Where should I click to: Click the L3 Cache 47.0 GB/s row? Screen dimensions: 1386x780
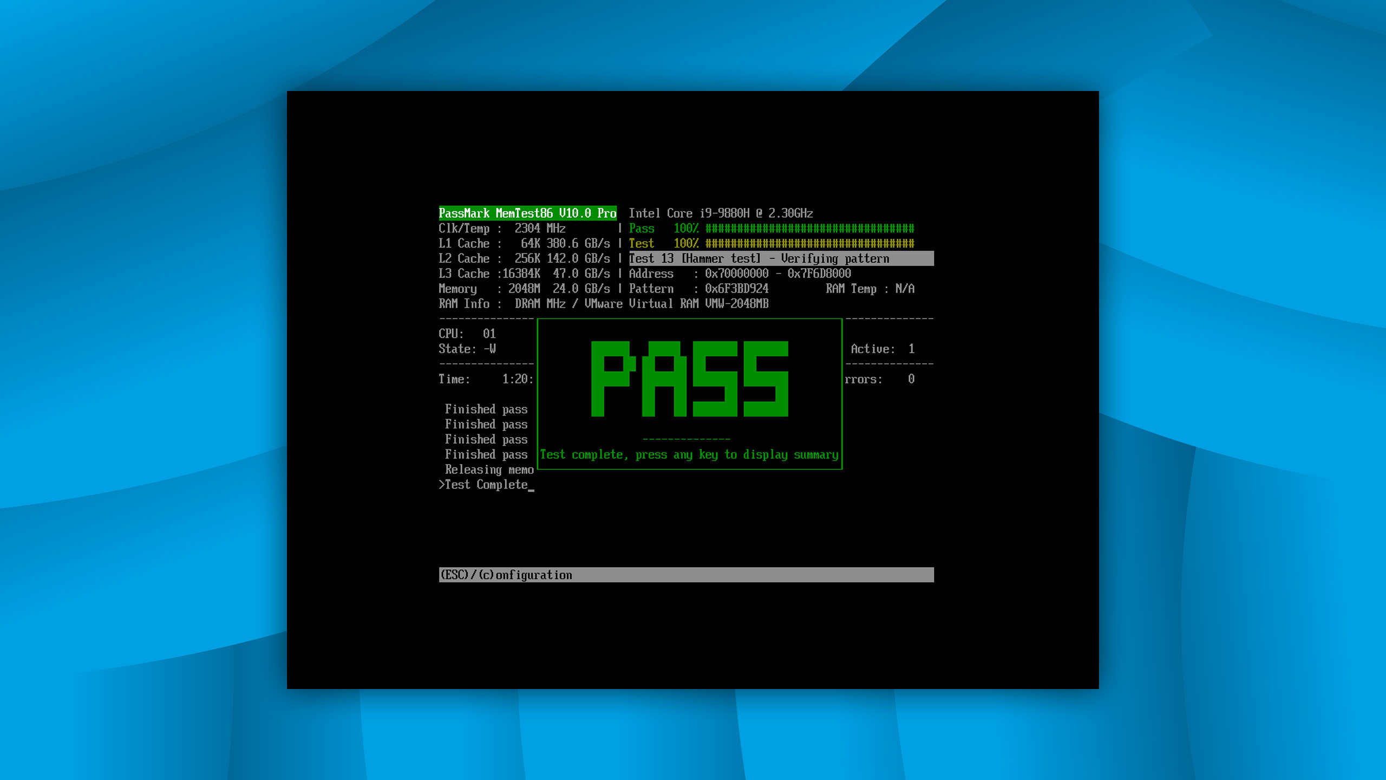click(524, 274)
